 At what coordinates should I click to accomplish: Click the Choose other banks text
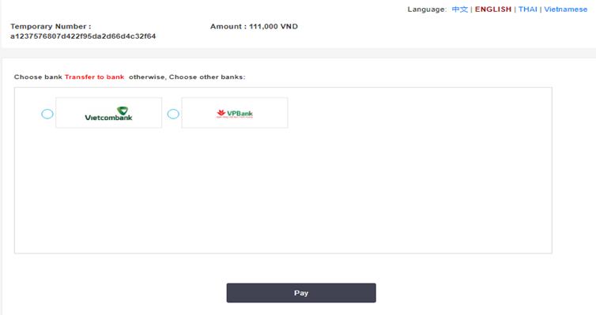click(207, 77)
